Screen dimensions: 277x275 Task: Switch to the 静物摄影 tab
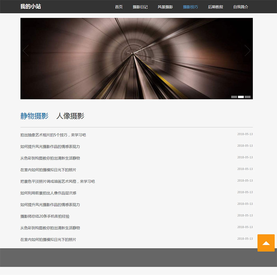pos(34,116)
